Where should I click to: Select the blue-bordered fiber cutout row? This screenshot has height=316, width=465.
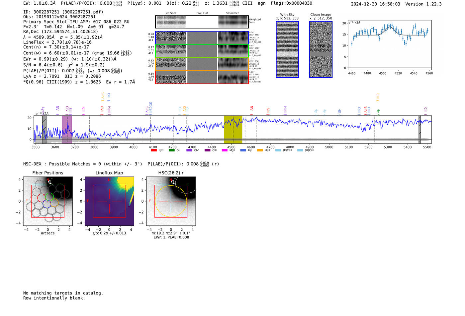[x=202, y=38]
